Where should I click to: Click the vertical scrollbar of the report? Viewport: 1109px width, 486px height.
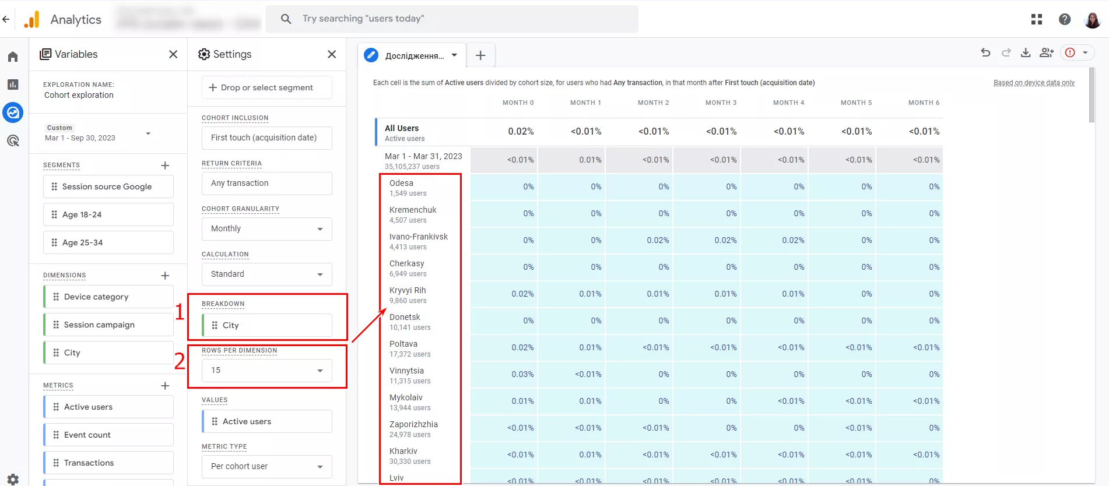[1092, 95]
